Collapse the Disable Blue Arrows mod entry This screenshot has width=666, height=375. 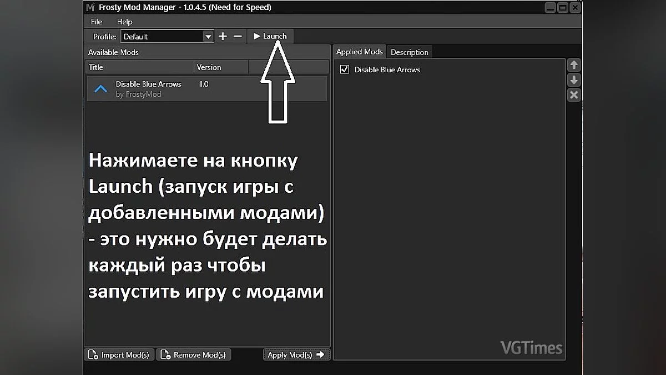(x=100, y=88)
